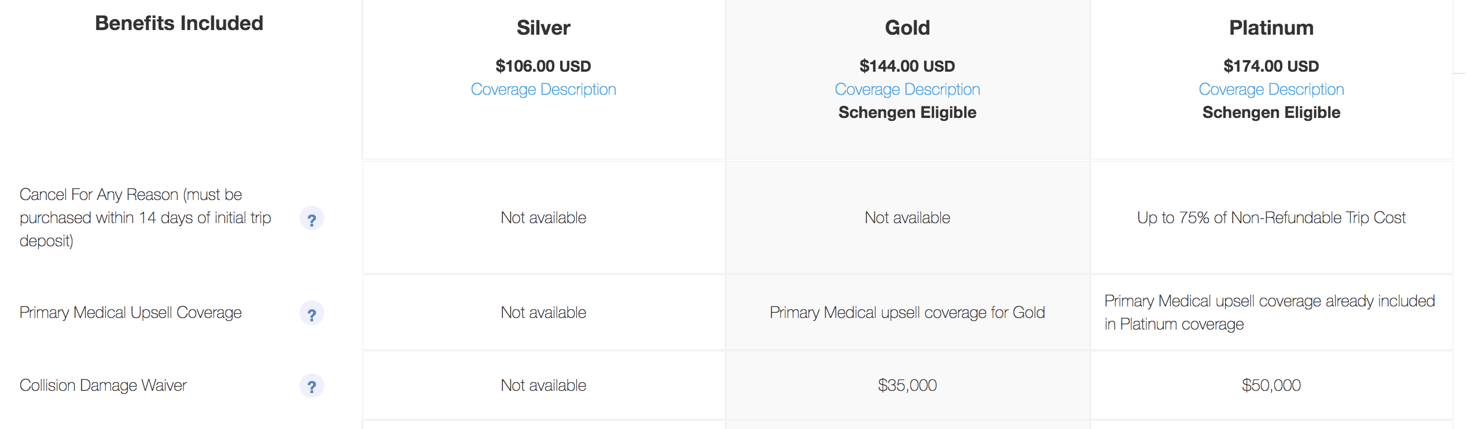Click Platinum's $50,000 collision waiver cell
Screen dimensions: 1471x429
1271,386
